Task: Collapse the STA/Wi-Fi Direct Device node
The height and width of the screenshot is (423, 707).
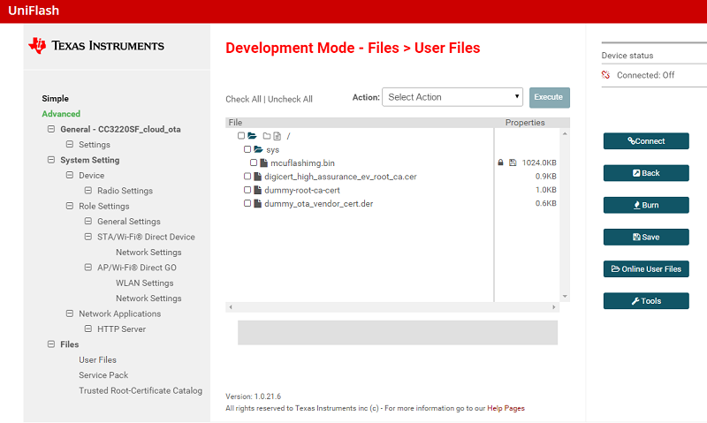Action: click(88, 237)
